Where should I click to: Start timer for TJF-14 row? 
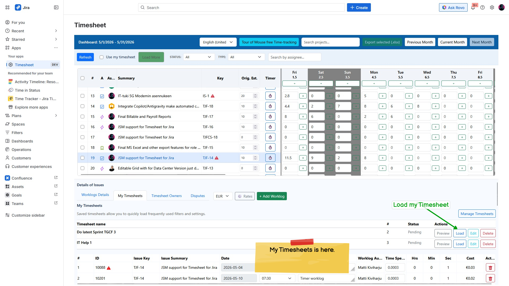pos(270,158)
